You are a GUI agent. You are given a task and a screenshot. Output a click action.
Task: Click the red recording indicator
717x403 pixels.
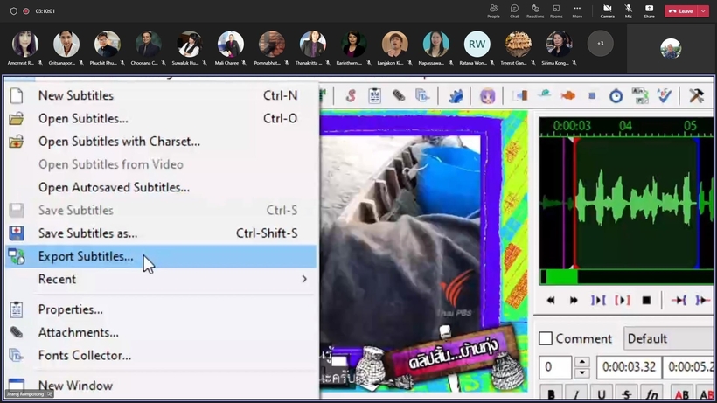click(x=26, y=11)
